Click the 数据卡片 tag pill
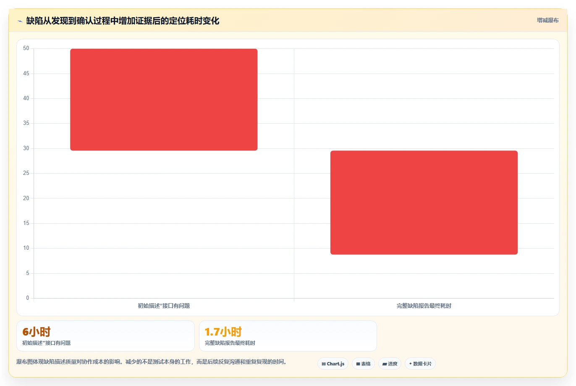The width and height of the screenshot is (576, 386). (x=420, y=364)
